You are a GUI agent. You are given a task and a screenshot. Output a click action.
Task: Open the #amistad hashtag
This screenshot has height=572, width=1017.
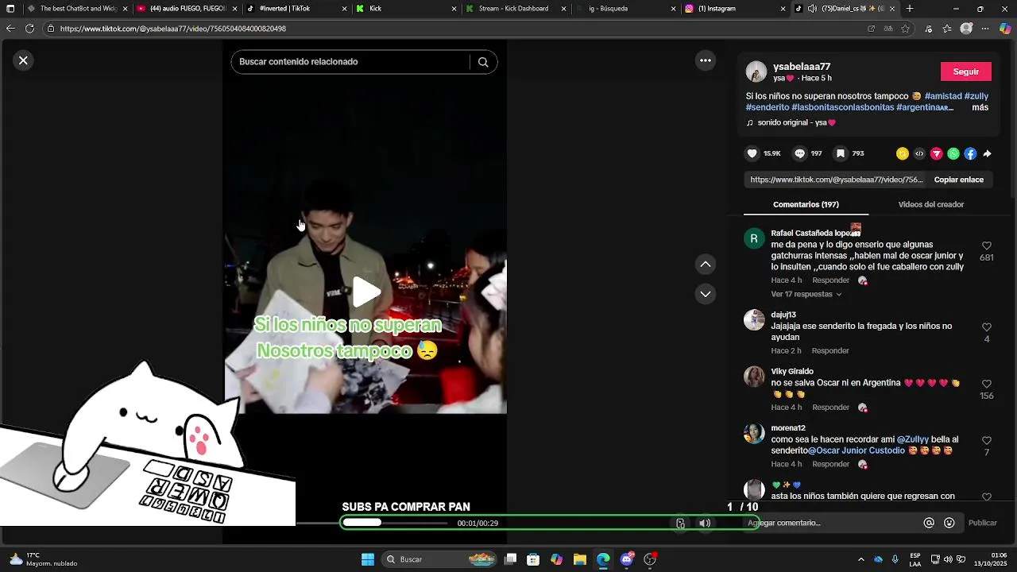point(943,96)
